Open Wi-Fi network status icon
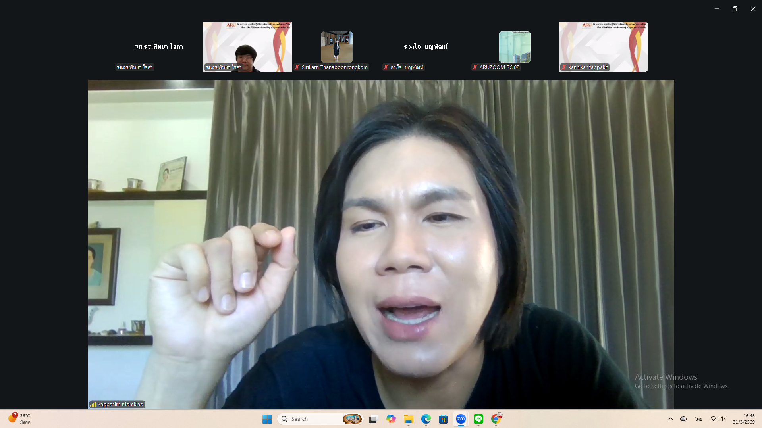Screen dimensions: 762x428 click(713, 419)
